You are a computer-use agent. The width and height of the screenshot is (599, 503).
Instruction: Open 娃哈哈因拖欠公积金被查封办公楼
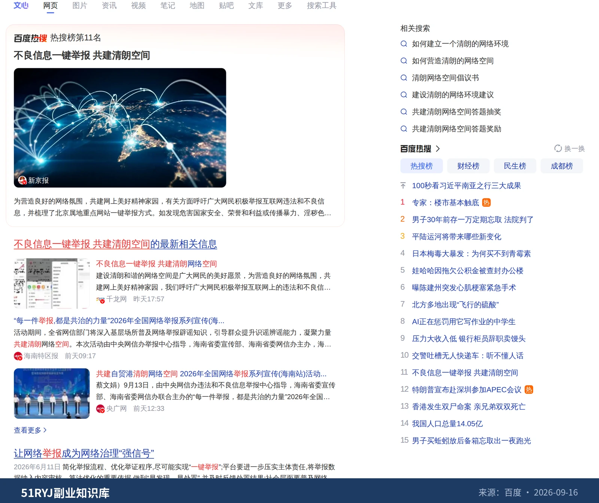[468, 271]
